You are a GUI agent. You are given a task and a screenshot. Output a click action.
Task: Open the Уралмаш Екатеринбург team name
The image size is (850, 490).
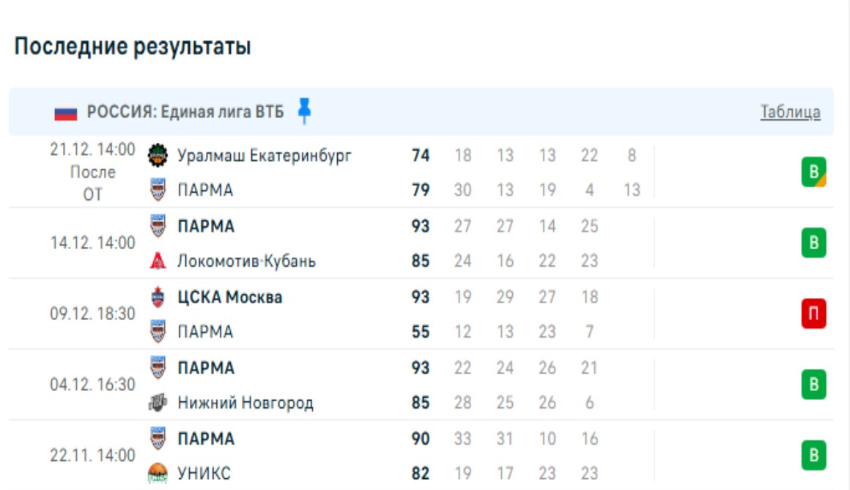pos(265,155)
